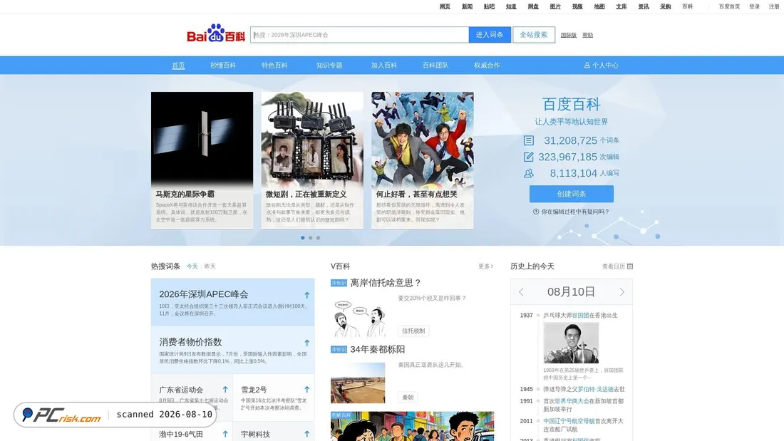Click the Baidu Baike logo

(215, 34)
